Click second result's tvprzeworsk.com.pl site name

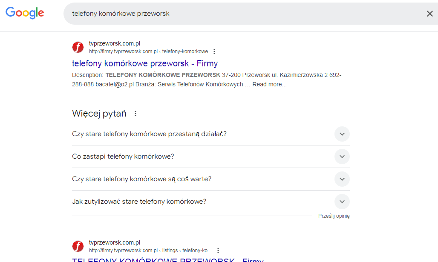coord(115,242)
